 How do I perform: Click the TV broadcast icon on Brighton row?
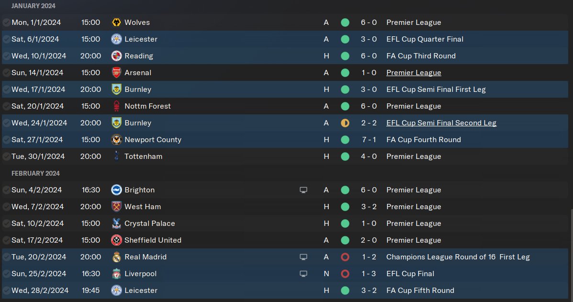tap(303, 190)
